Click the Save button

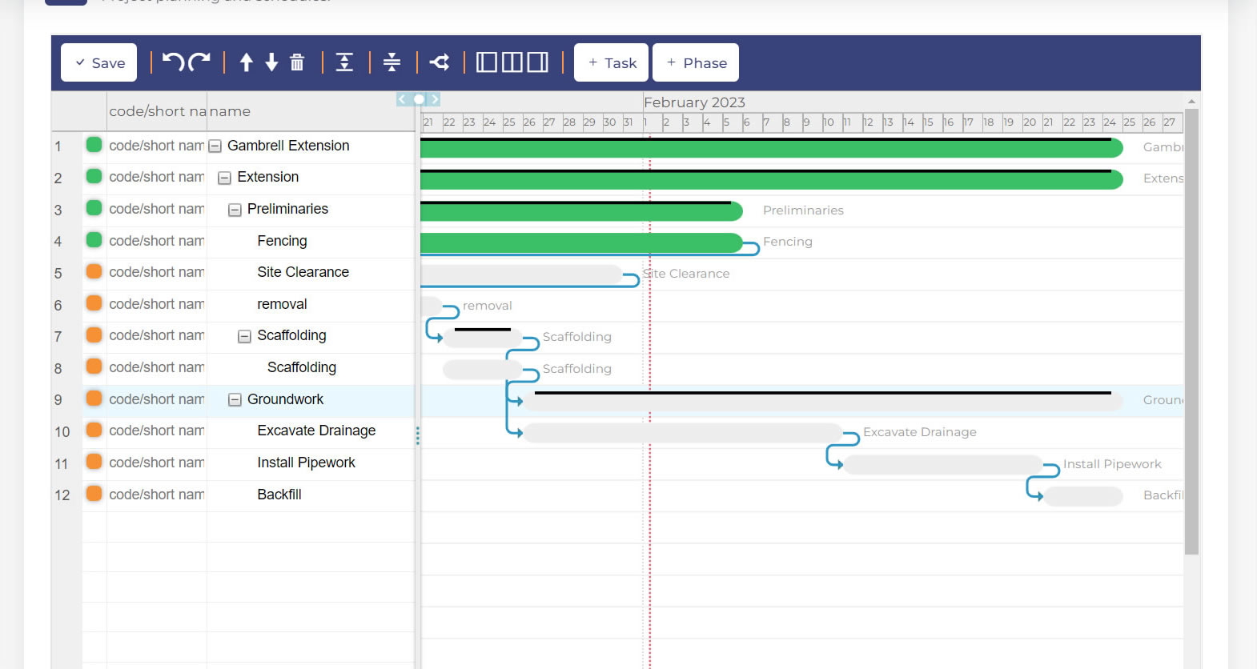98,62
